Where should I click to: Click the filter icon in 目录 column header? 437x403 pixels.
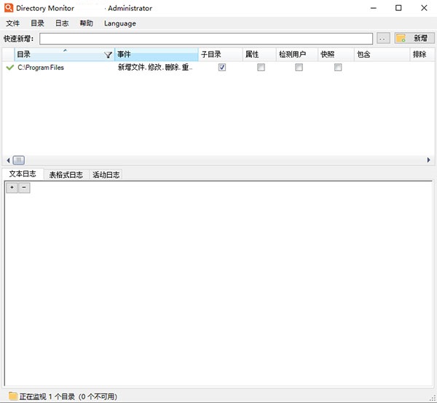click(109, 55)
